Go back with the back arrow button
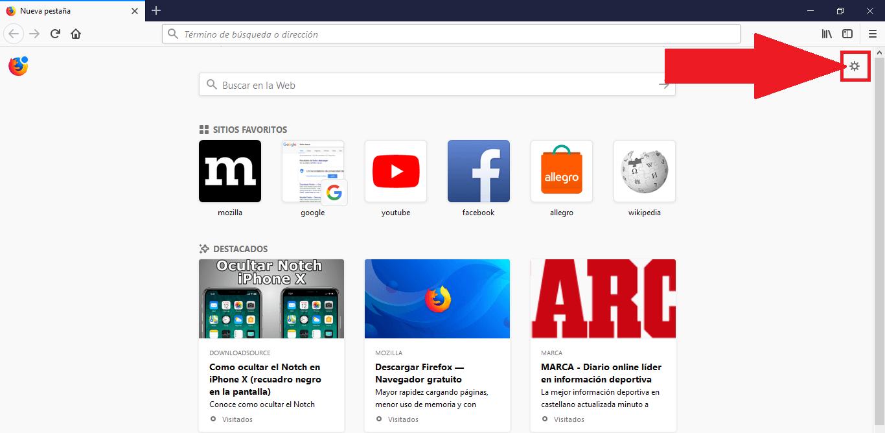 14,34
